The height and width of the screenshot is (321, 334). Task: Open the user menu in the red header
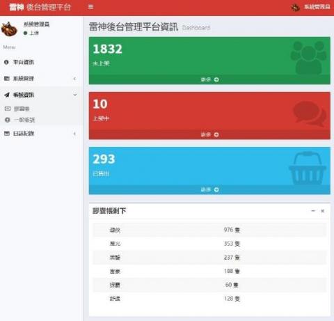(x=310, y=7)
